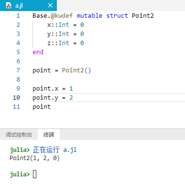Click line number 10 in the gutter

[x=16, y=98]
